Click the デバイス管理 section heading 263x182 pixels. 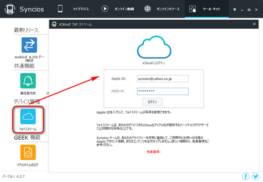(x=27, y=102)
